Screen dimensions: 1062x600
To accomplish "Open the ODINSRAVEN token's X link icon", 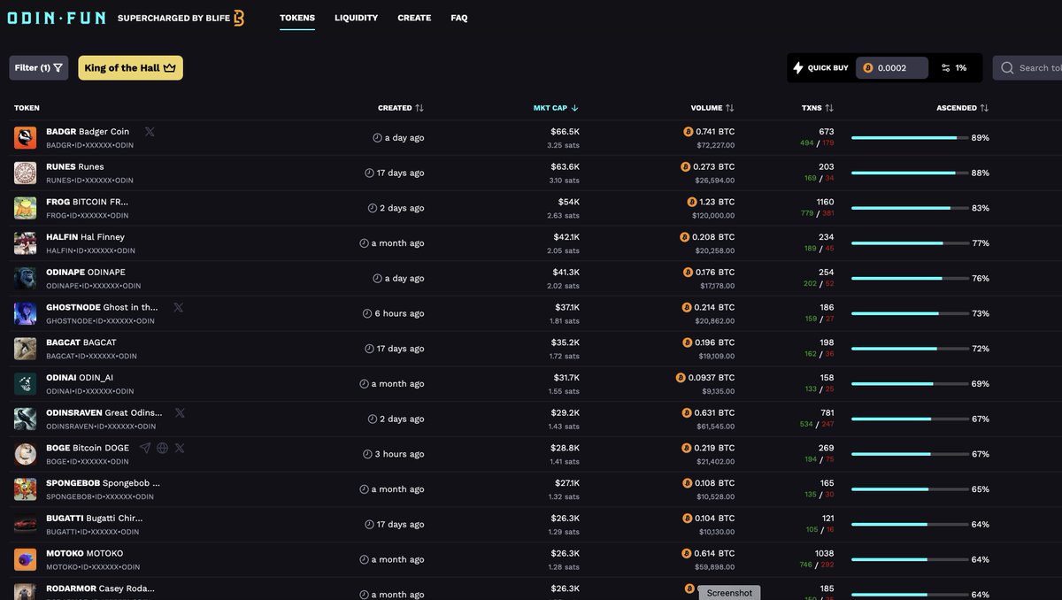I will 181,412.
